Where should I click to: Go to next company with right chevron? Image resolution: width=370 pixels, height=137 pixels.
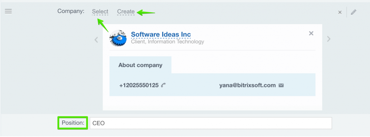[329, 39]
